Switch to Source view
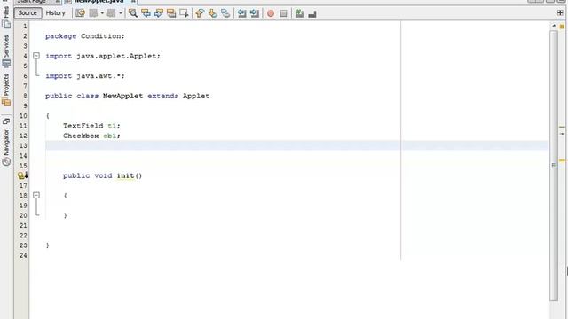Viewport: 568px width, 319px height. [28, 13]
